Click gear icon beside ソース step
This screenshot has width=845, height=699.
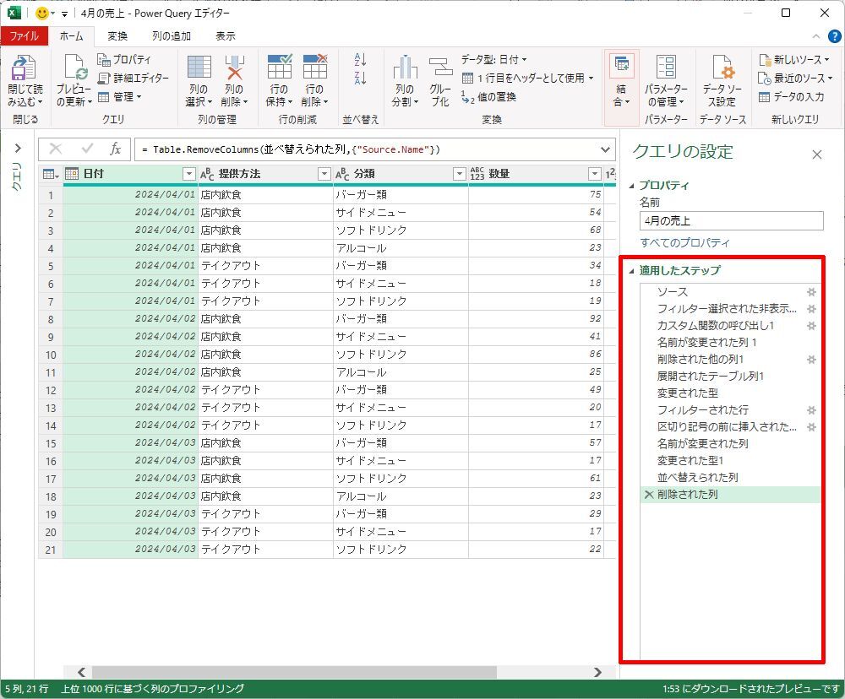coord(811,291)
